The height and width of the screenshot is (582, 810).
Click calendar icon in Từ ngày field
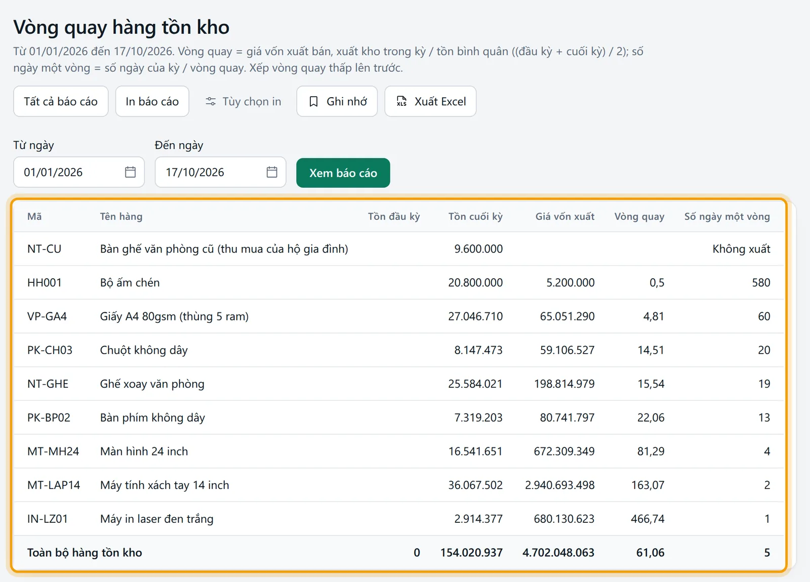(x=130, y=172)
